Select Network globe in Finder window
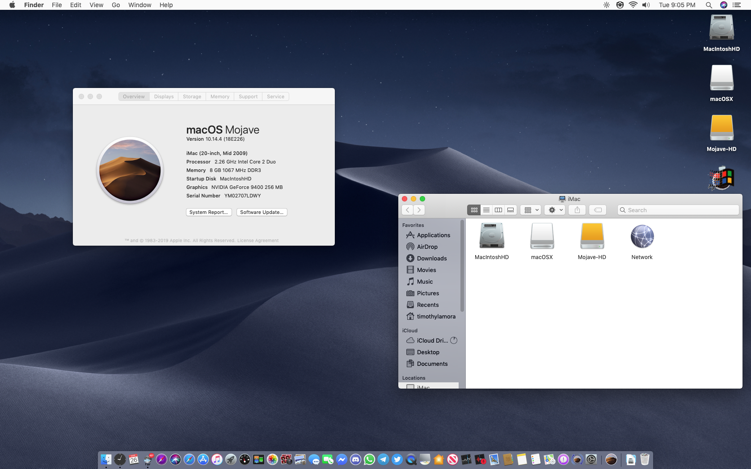751x469 pixels. (642, 241)
